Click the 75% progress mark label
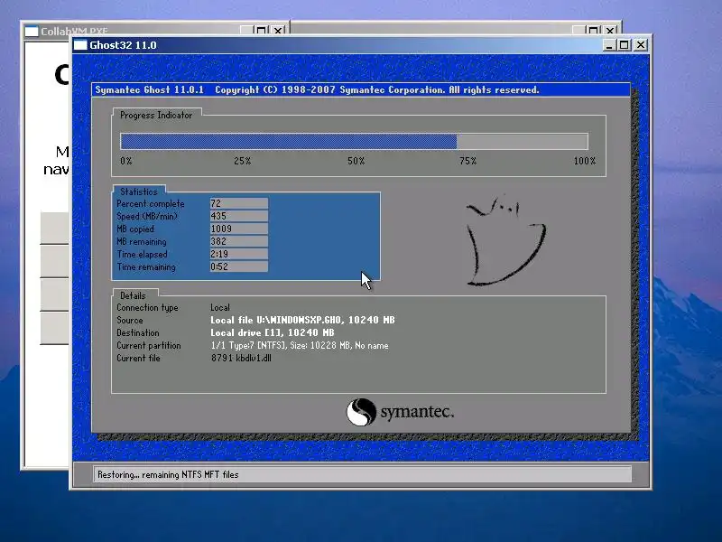722x542 pixels. tap(467, 161)
